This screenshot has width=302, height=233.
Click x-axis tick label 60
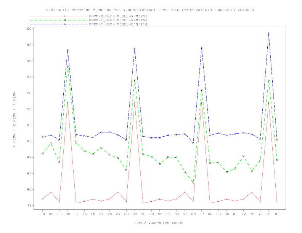(210, 214)
